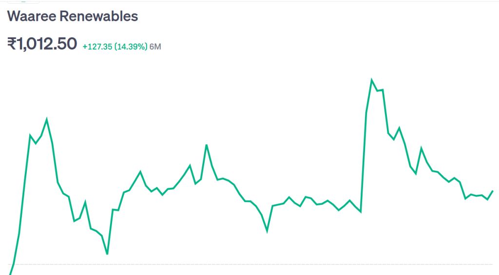Click the chart line's final right endpoint
Screen dimensions: 499x275
pos(493,191)
